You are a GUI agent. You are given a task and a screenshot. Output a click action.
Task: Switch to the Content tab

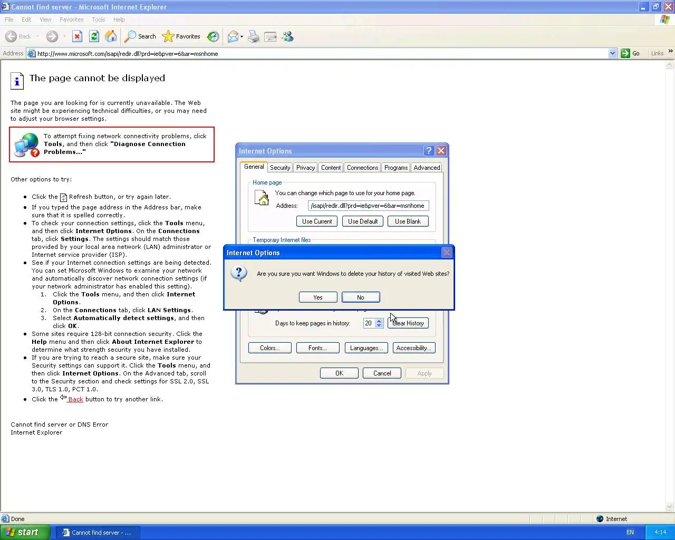[331, 168]
